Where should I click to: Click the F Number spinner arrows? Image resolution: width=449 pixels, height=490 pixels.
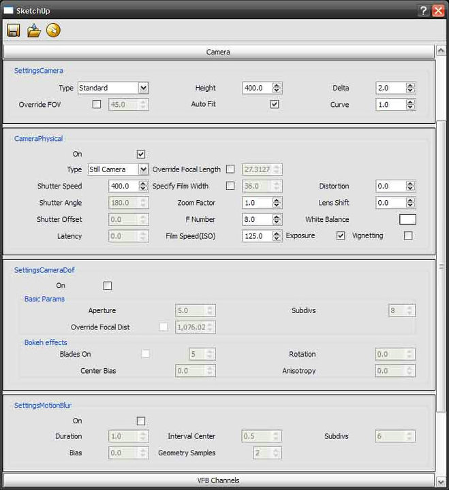click(x=277, y=219)
